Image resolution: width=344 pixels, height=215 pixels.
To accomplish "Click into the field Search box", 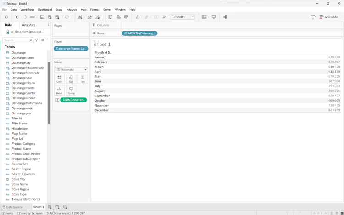I will coord(18,40).
